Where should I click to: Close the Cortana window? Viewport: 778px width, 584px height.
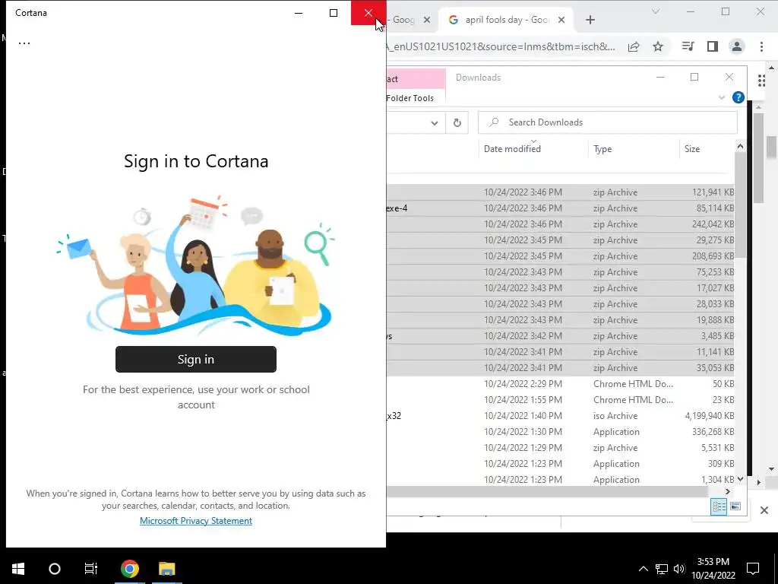click(368, 13)
